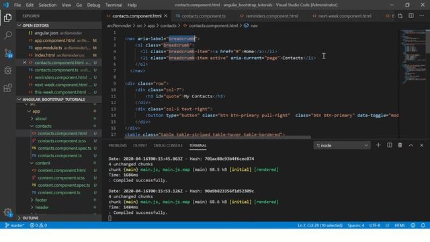Close the contacts.component.html editor tab
The width and height of the screenshot is (430, 242).
point(166,16)
